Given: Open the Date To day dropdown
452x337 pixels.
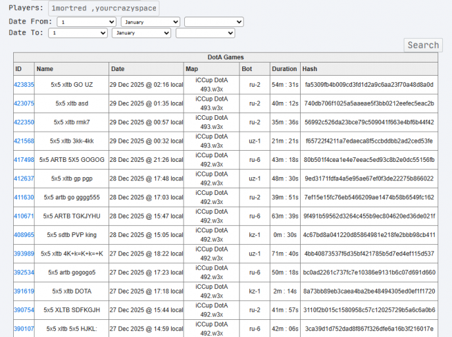Looking at the screenshot, I should coord(78,33).
